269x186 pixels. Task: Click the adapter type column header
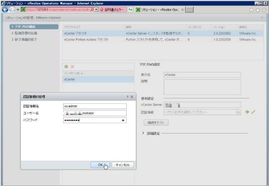93,27
